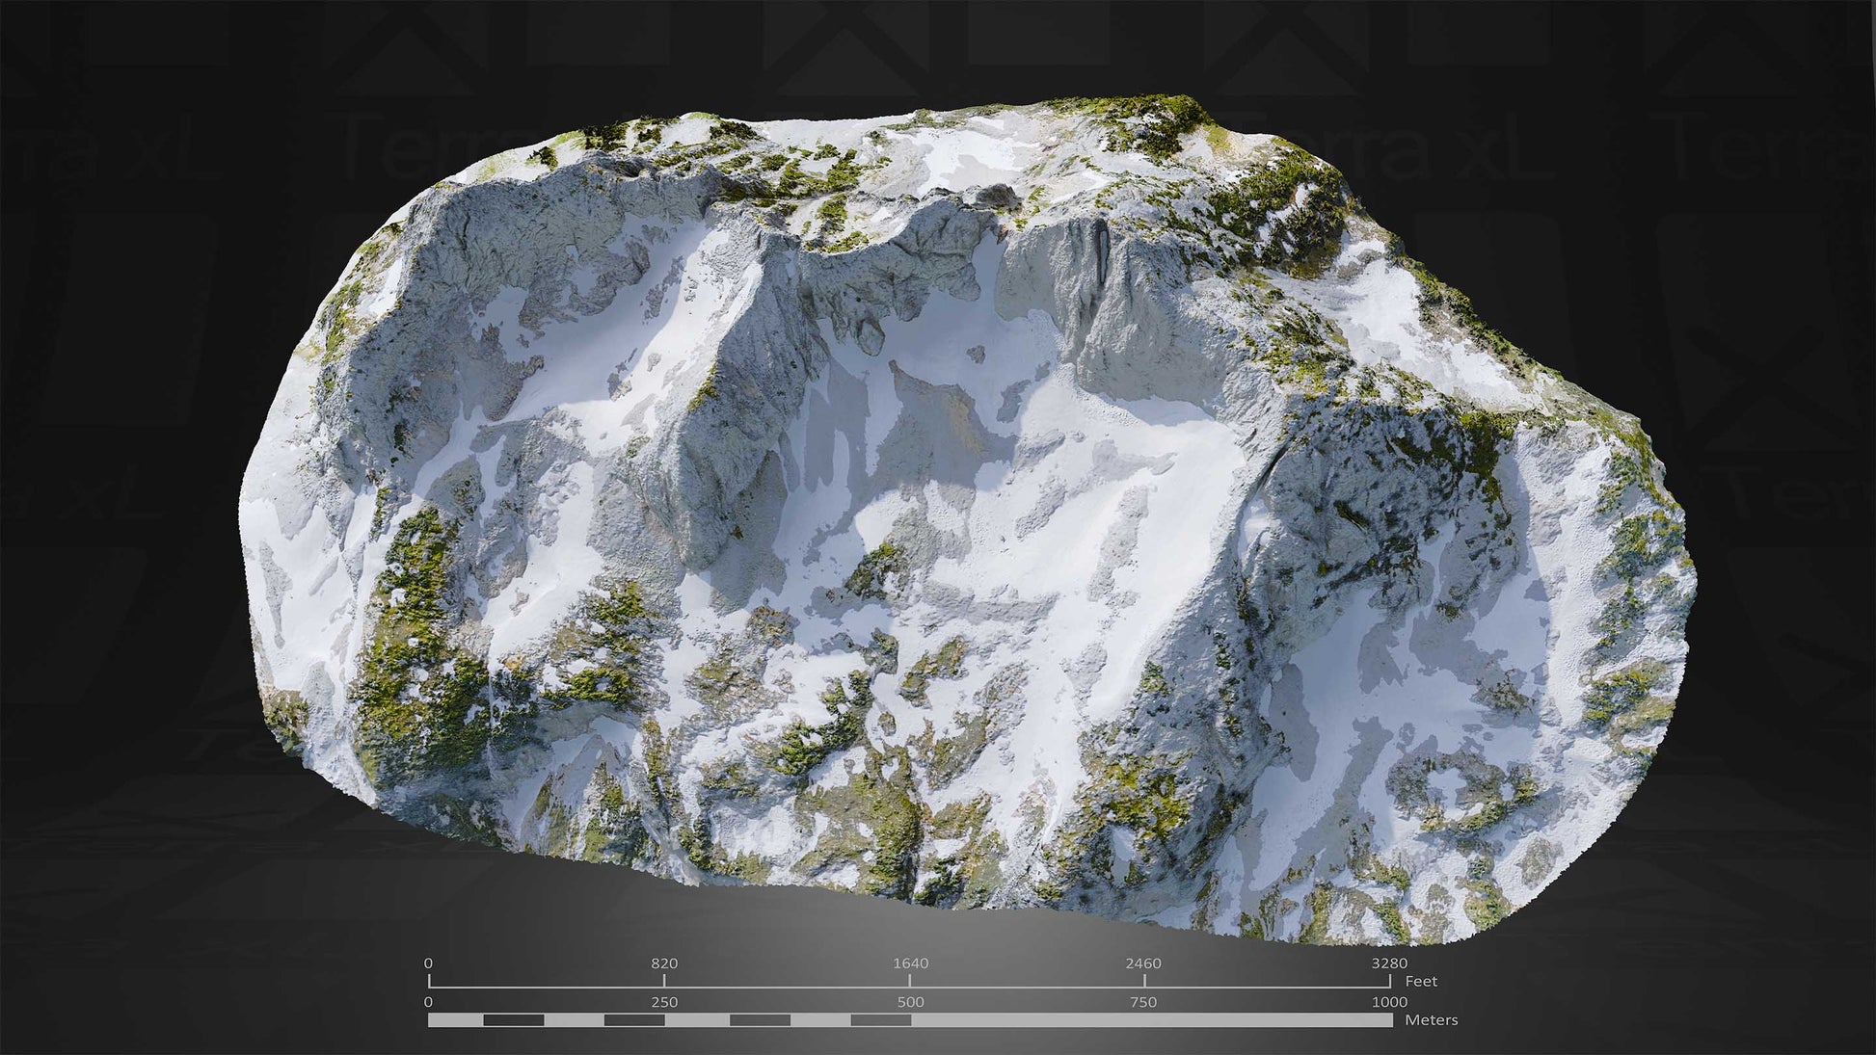Click the '500' meters scale label
Viewport: 1876px width, 1055px height.
coord(910,1002)
